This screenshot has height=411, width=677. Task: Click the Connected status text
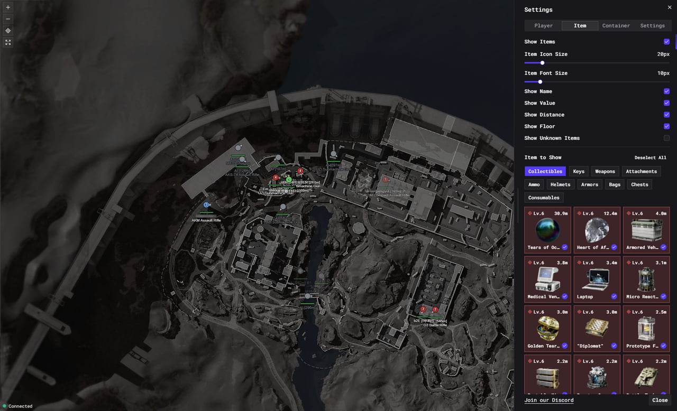coord(20,406)
